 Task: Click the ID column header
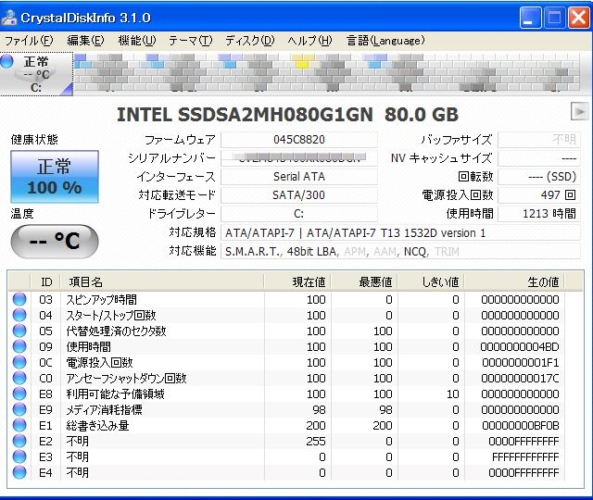tap(45, 281)
